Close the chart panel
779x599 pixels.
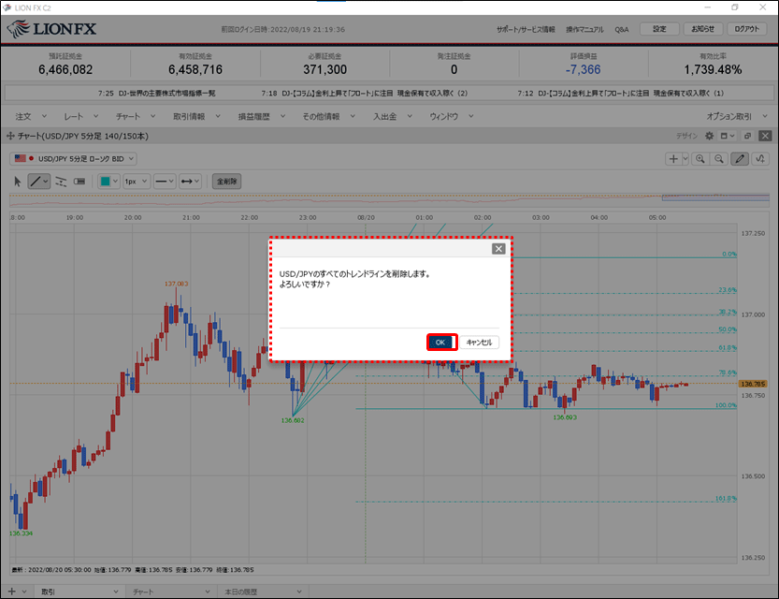pos(766,136)
